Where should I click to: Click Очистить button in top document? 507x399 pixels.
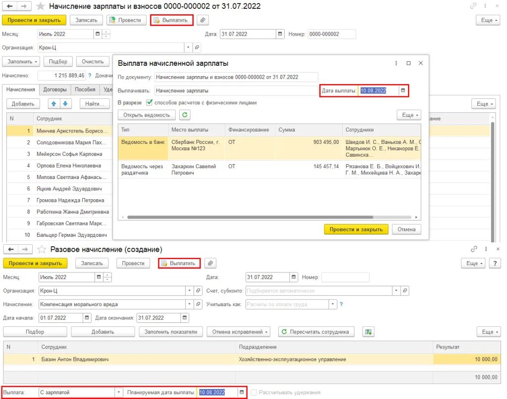pos(93,61)
